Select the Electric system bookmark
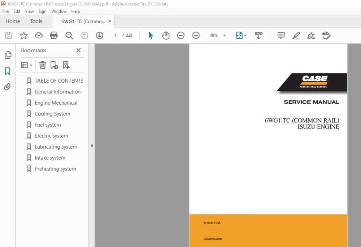Screen dimensions: 361x247 click(x=51, y=136)
